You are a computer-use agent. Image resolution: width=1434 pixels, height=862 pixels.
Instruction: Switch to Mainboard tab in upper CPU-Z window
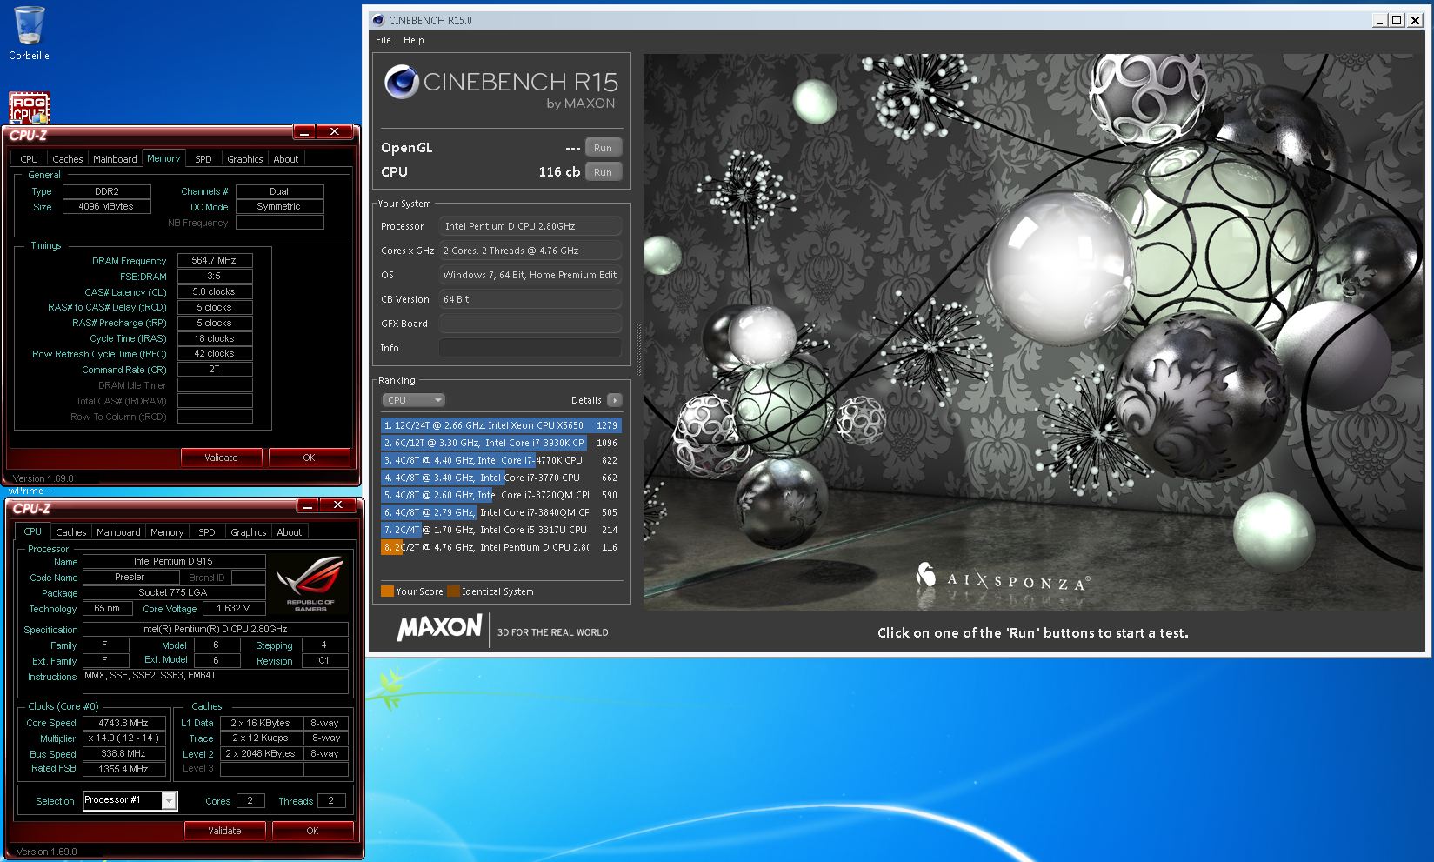[x=115, y=159]
